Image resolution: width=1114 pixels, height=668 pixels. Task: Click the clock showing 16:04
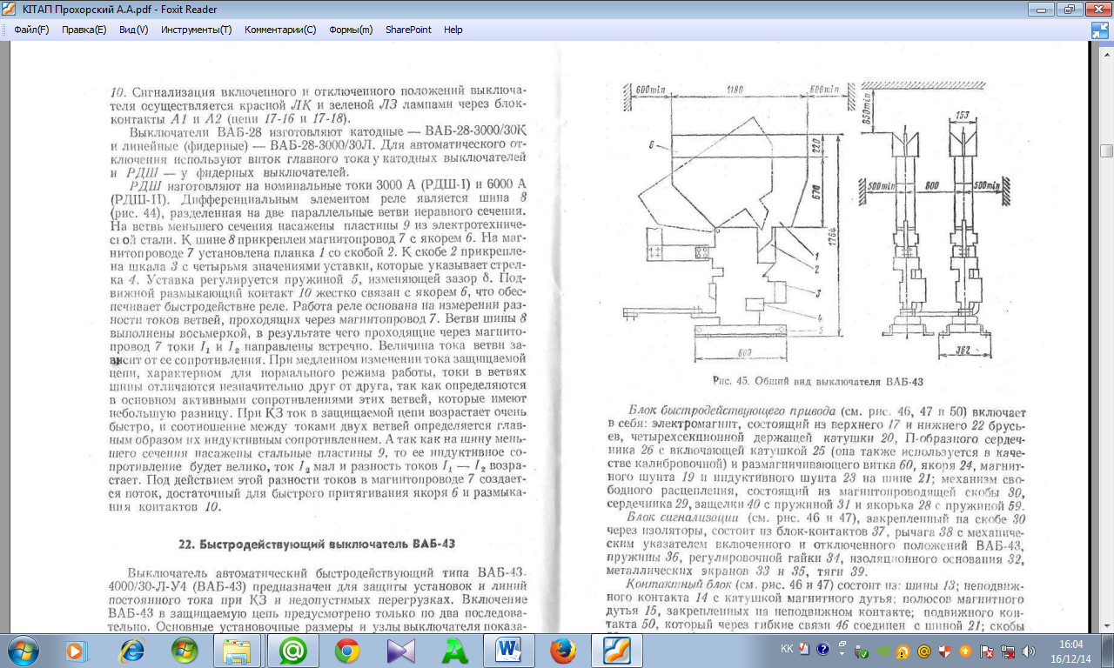[1071, 651]
